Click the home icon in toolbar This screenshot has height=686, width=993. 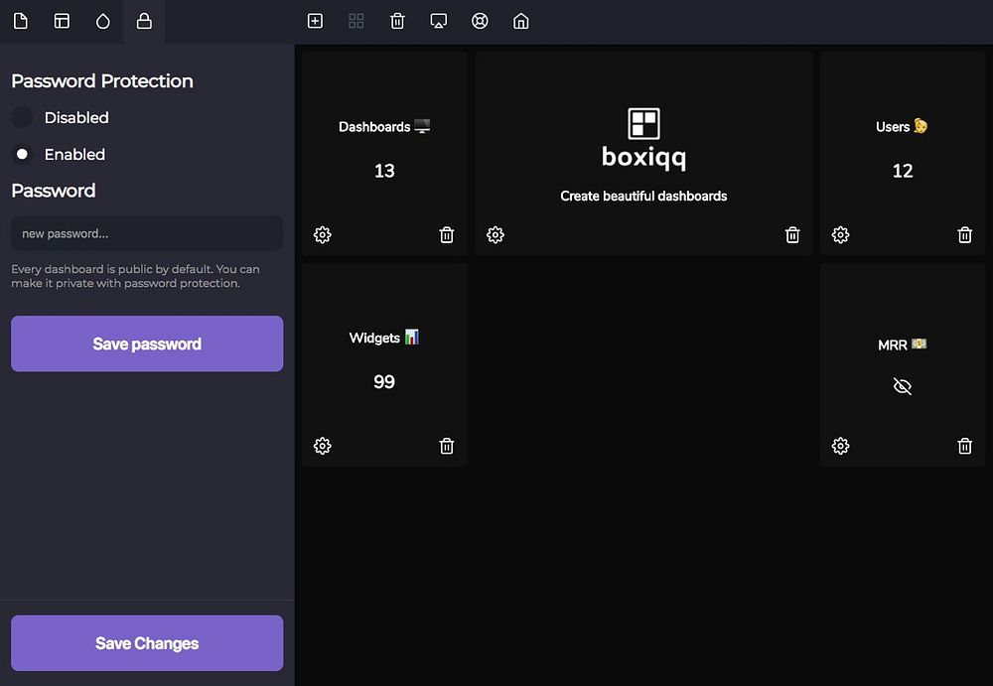click(520, 21)
